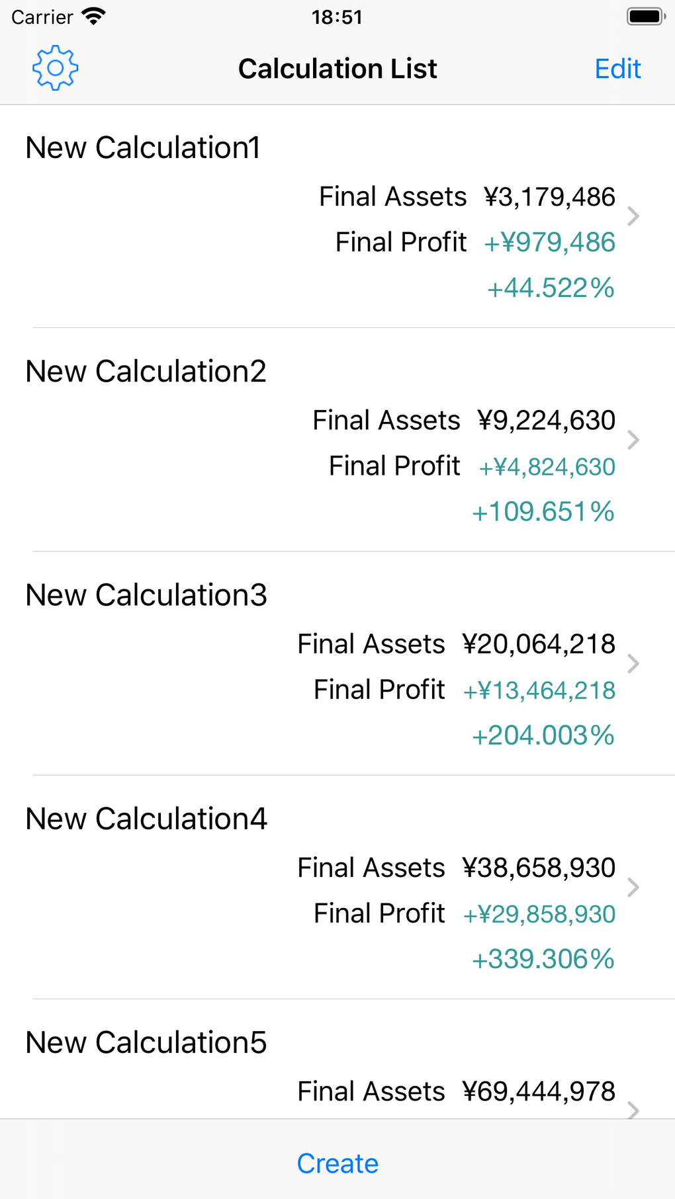Tap the Calculation List title
Image resolution: width=675 pixels, height=1199 pixels.
point(337,69)
